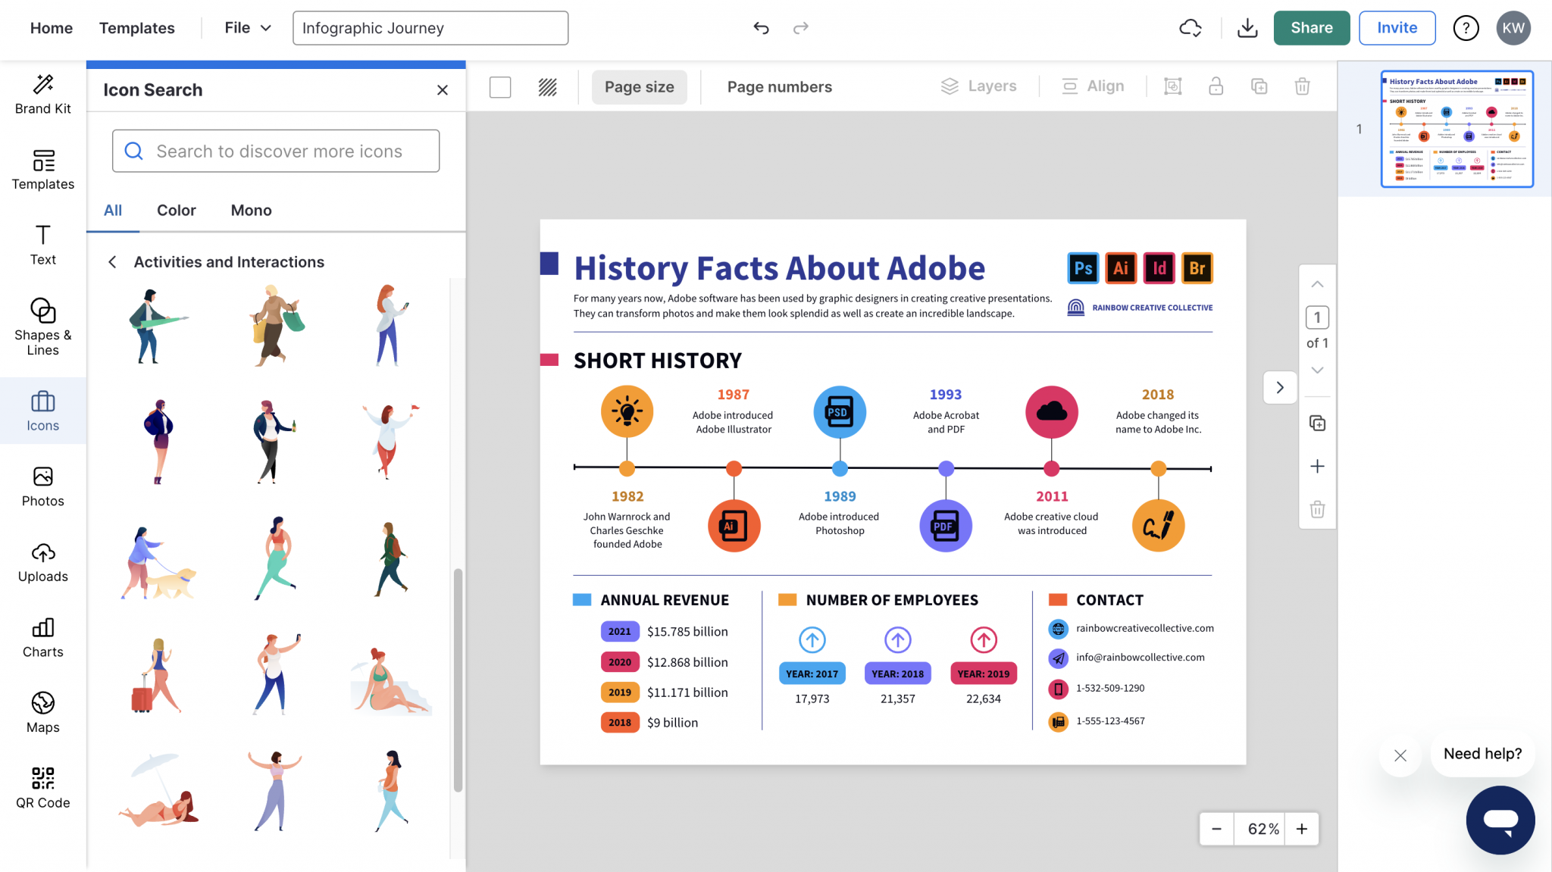Toggle the page background checkbox

click(x=500, y=86)
